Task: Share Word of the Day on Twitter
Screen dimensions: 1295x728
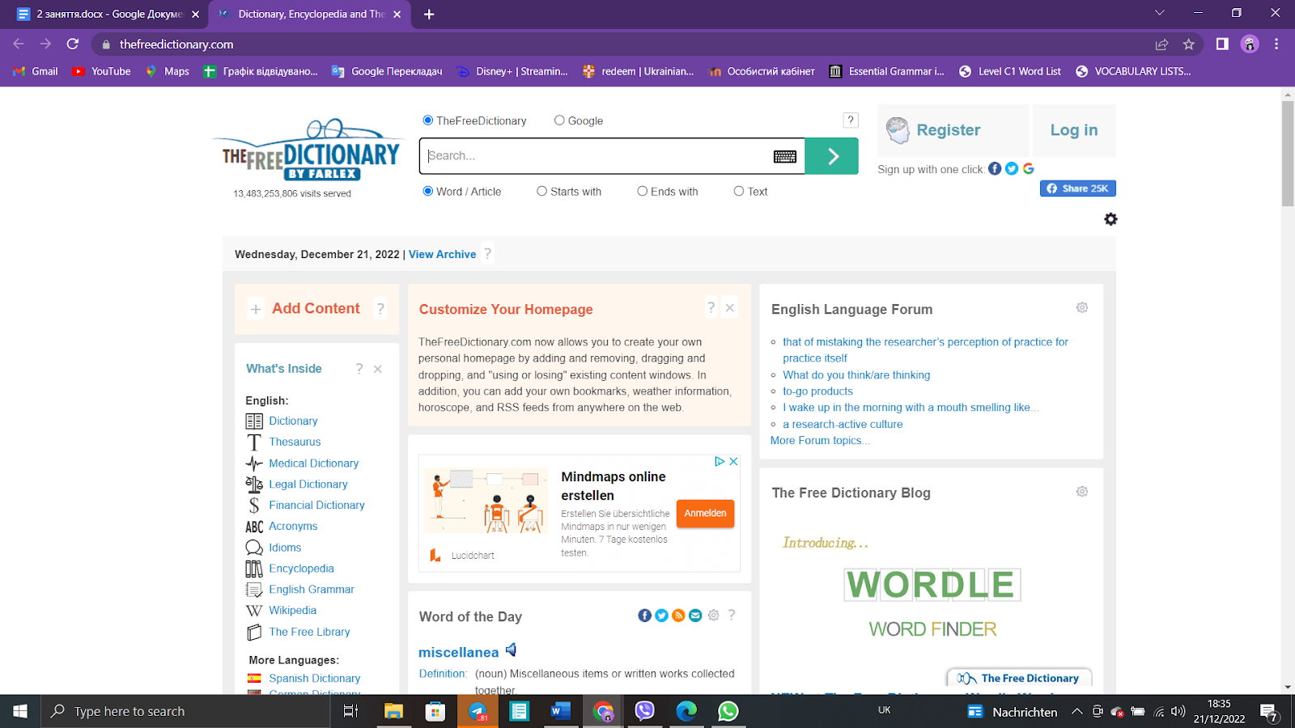Action: tap(661, 616)
